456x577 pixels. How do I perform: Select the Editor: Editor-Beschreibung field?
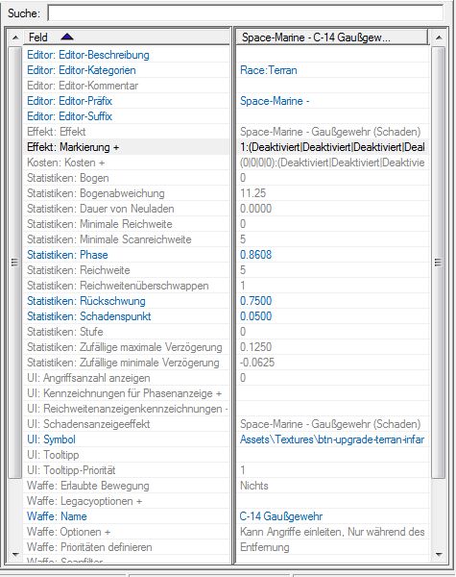(x=127, y=55)
